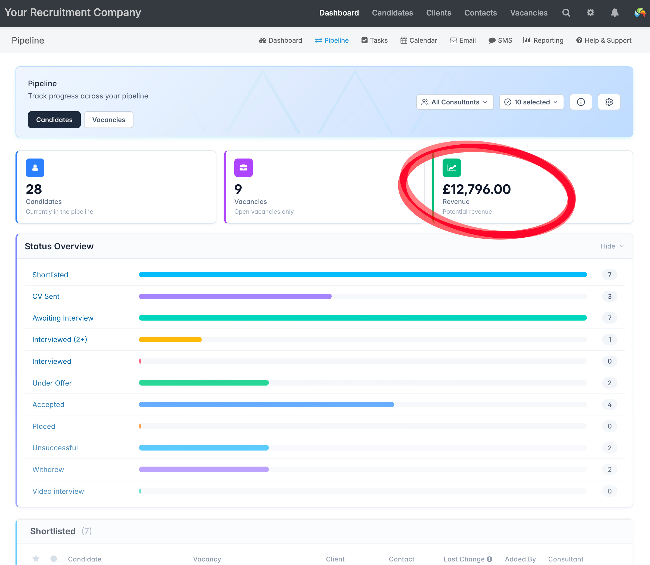Open Help & Support
650x565 pixels.
[x=604, y=40]
